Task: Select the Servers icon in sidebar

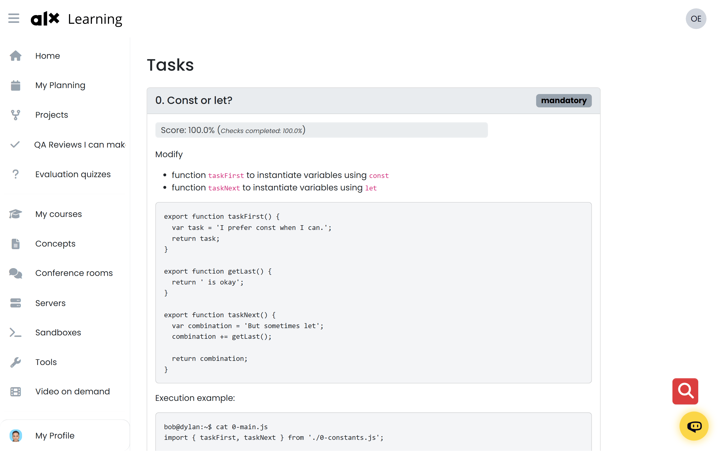Action: pos(16,303)
